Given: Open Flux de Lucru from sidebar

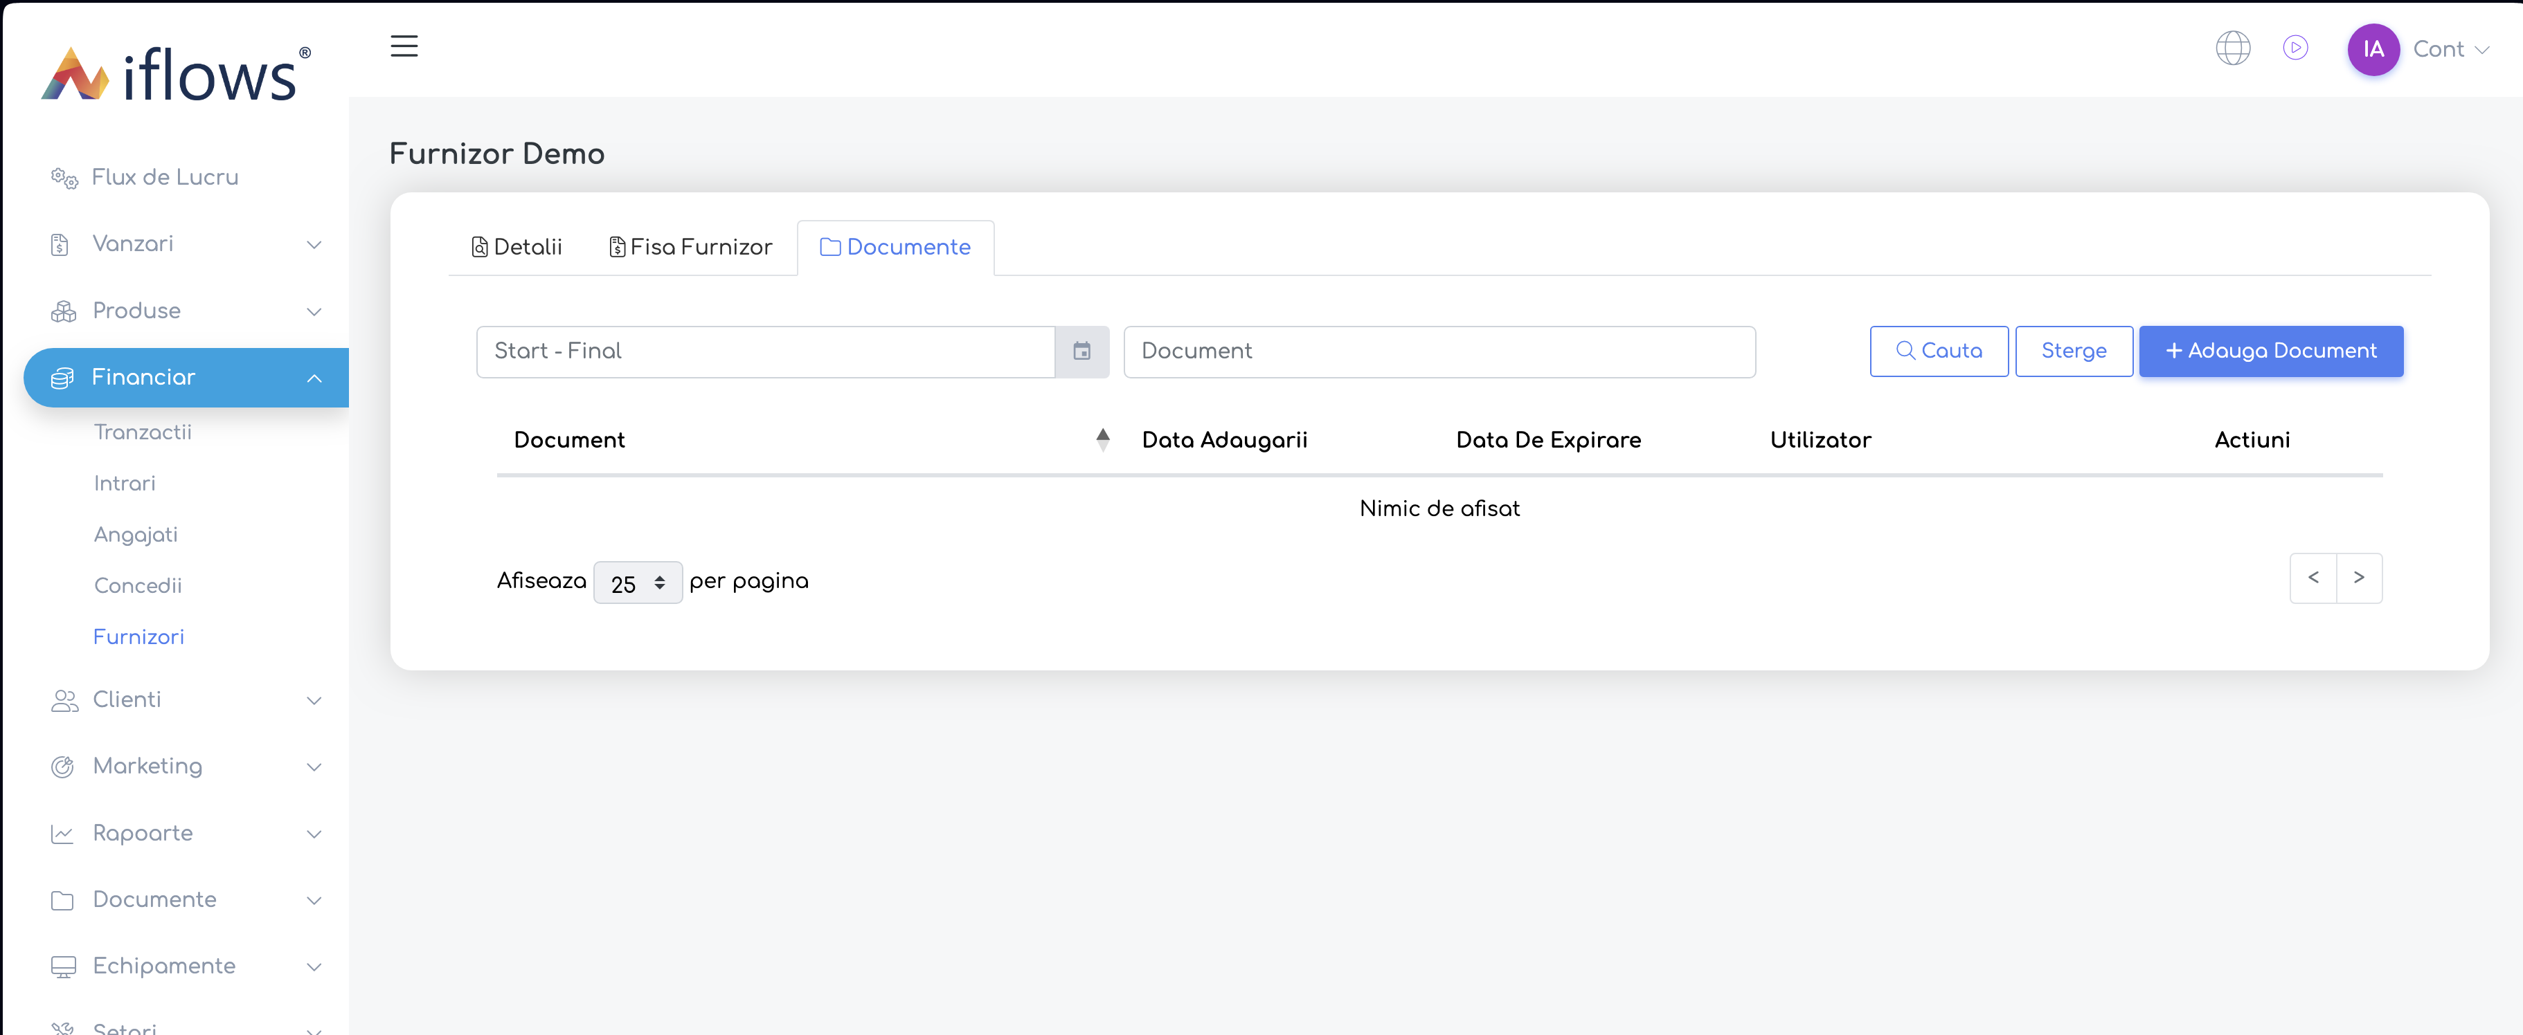Looking at the screenshot, I should tap(165, 177).
